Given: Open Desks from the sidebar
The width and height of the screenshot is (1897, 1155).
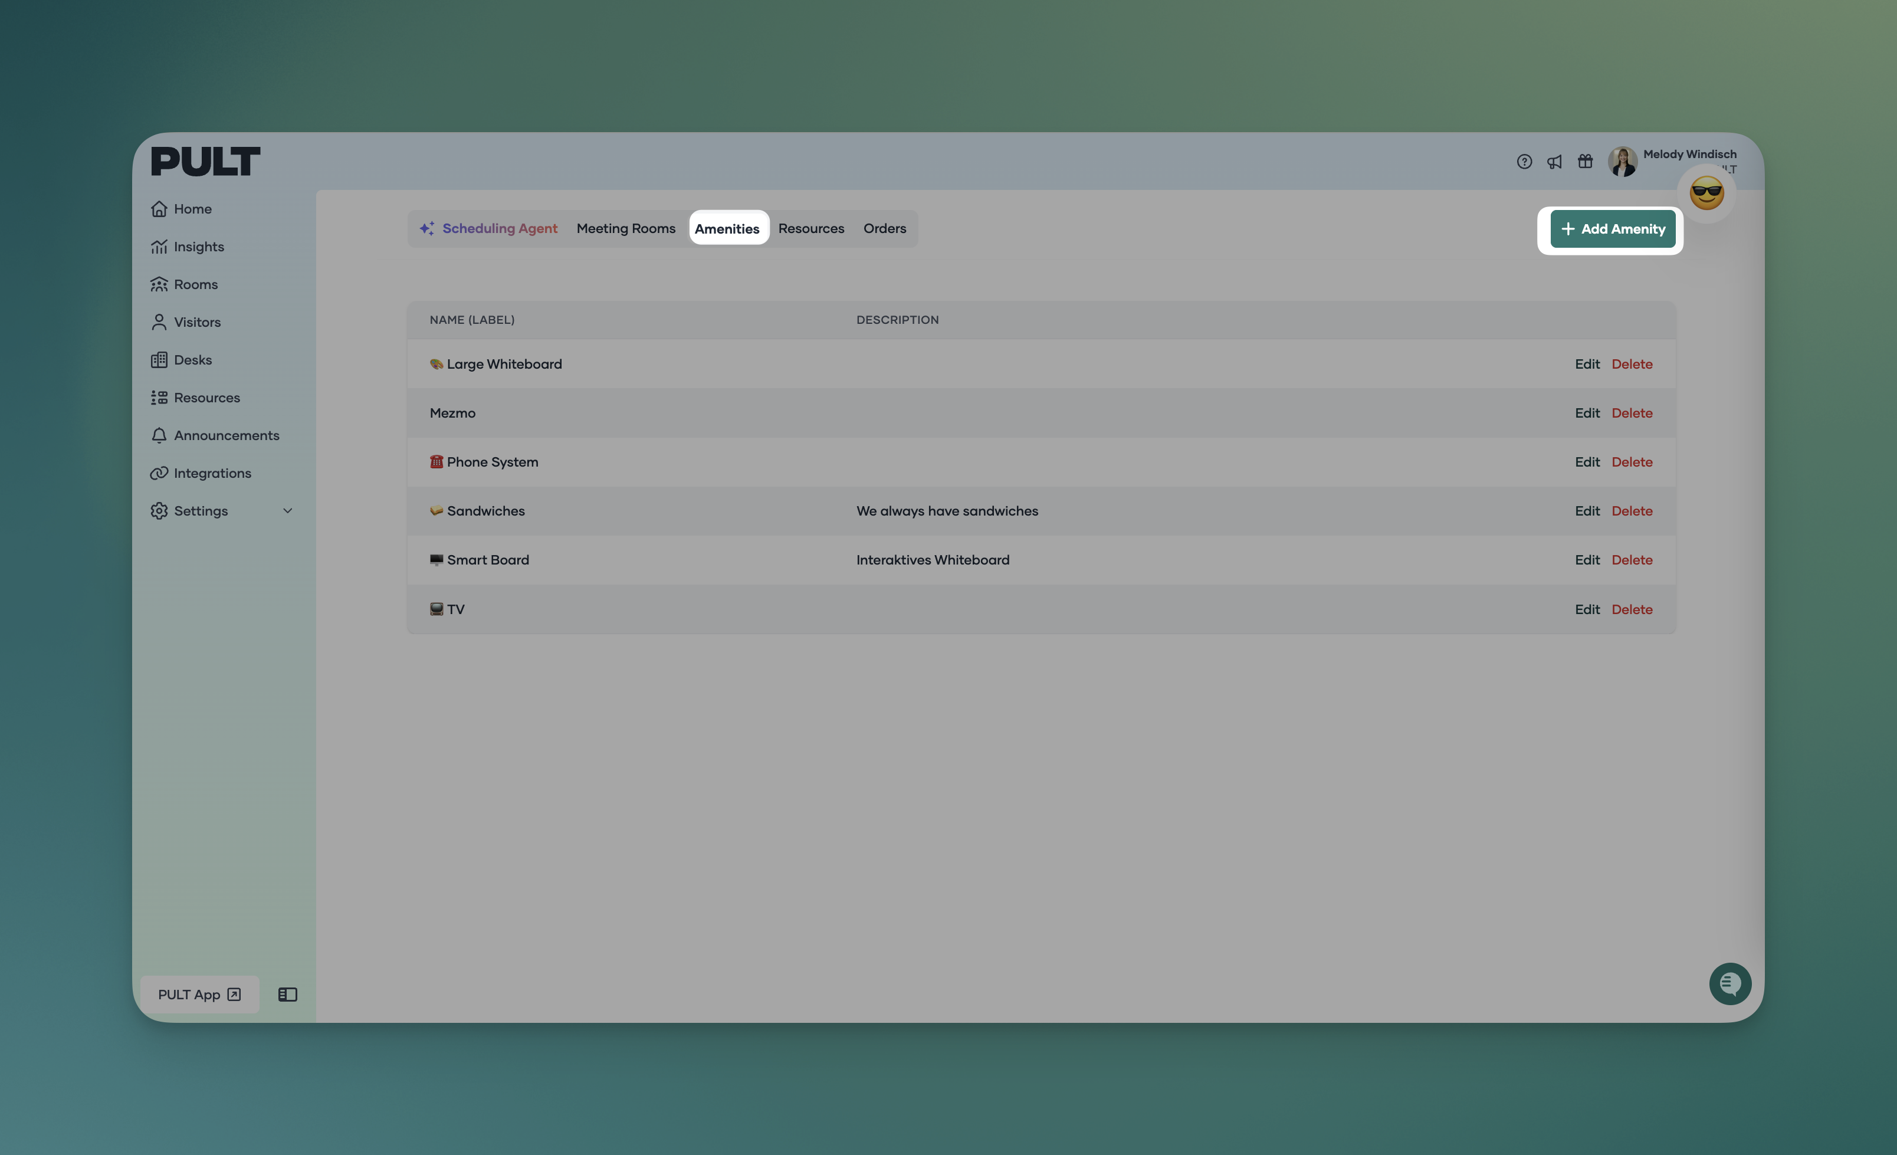Looking at the screenshot, I should (x=192, y=360).
